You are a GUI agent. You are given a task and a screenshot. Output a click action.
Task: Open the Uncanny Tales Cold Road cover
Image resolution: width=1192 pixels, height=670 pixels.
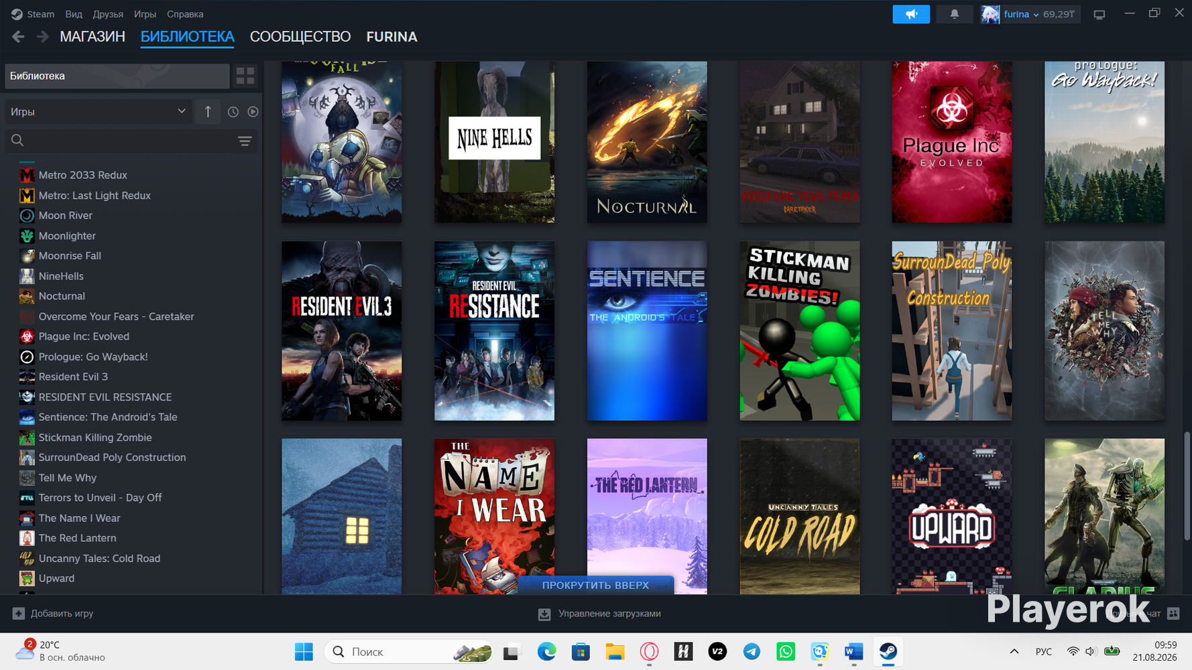pyautogui.click(x=800, y=517)
